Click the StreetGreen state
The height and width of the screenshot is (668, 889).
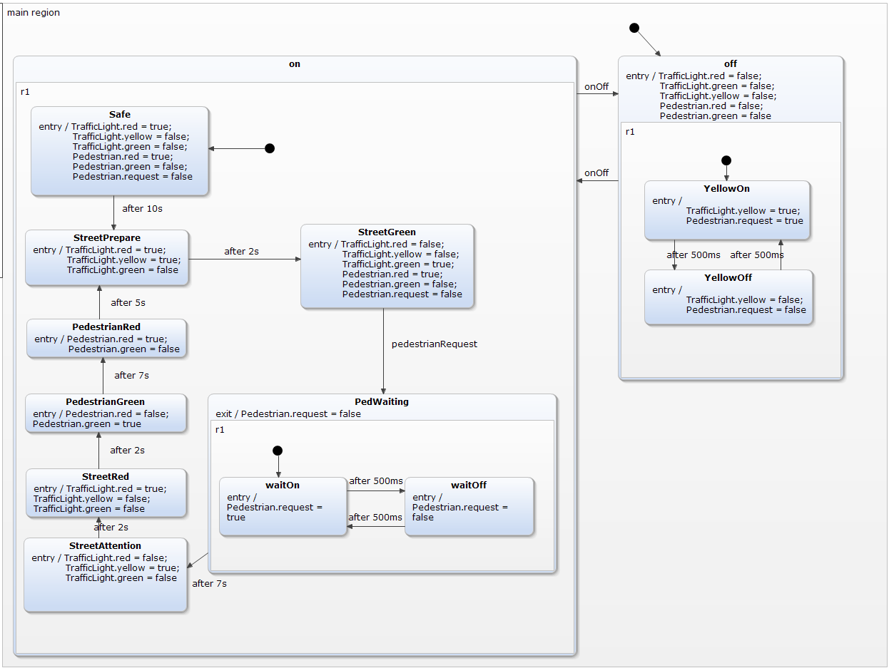tap(387, 266)
